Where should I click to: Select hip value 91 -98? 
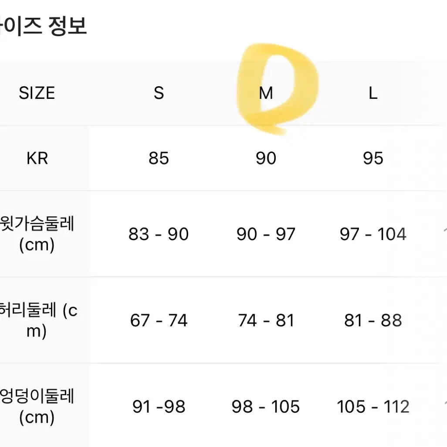click(159, 406)
